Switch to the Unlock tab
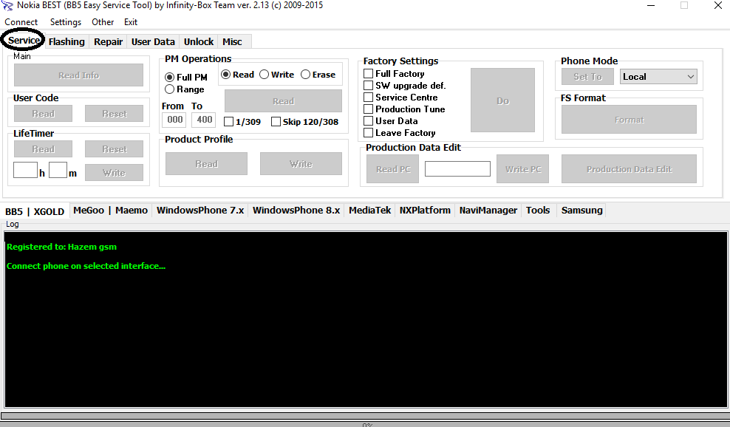Viewport: 730px width, 427px height. click(199, 41)
